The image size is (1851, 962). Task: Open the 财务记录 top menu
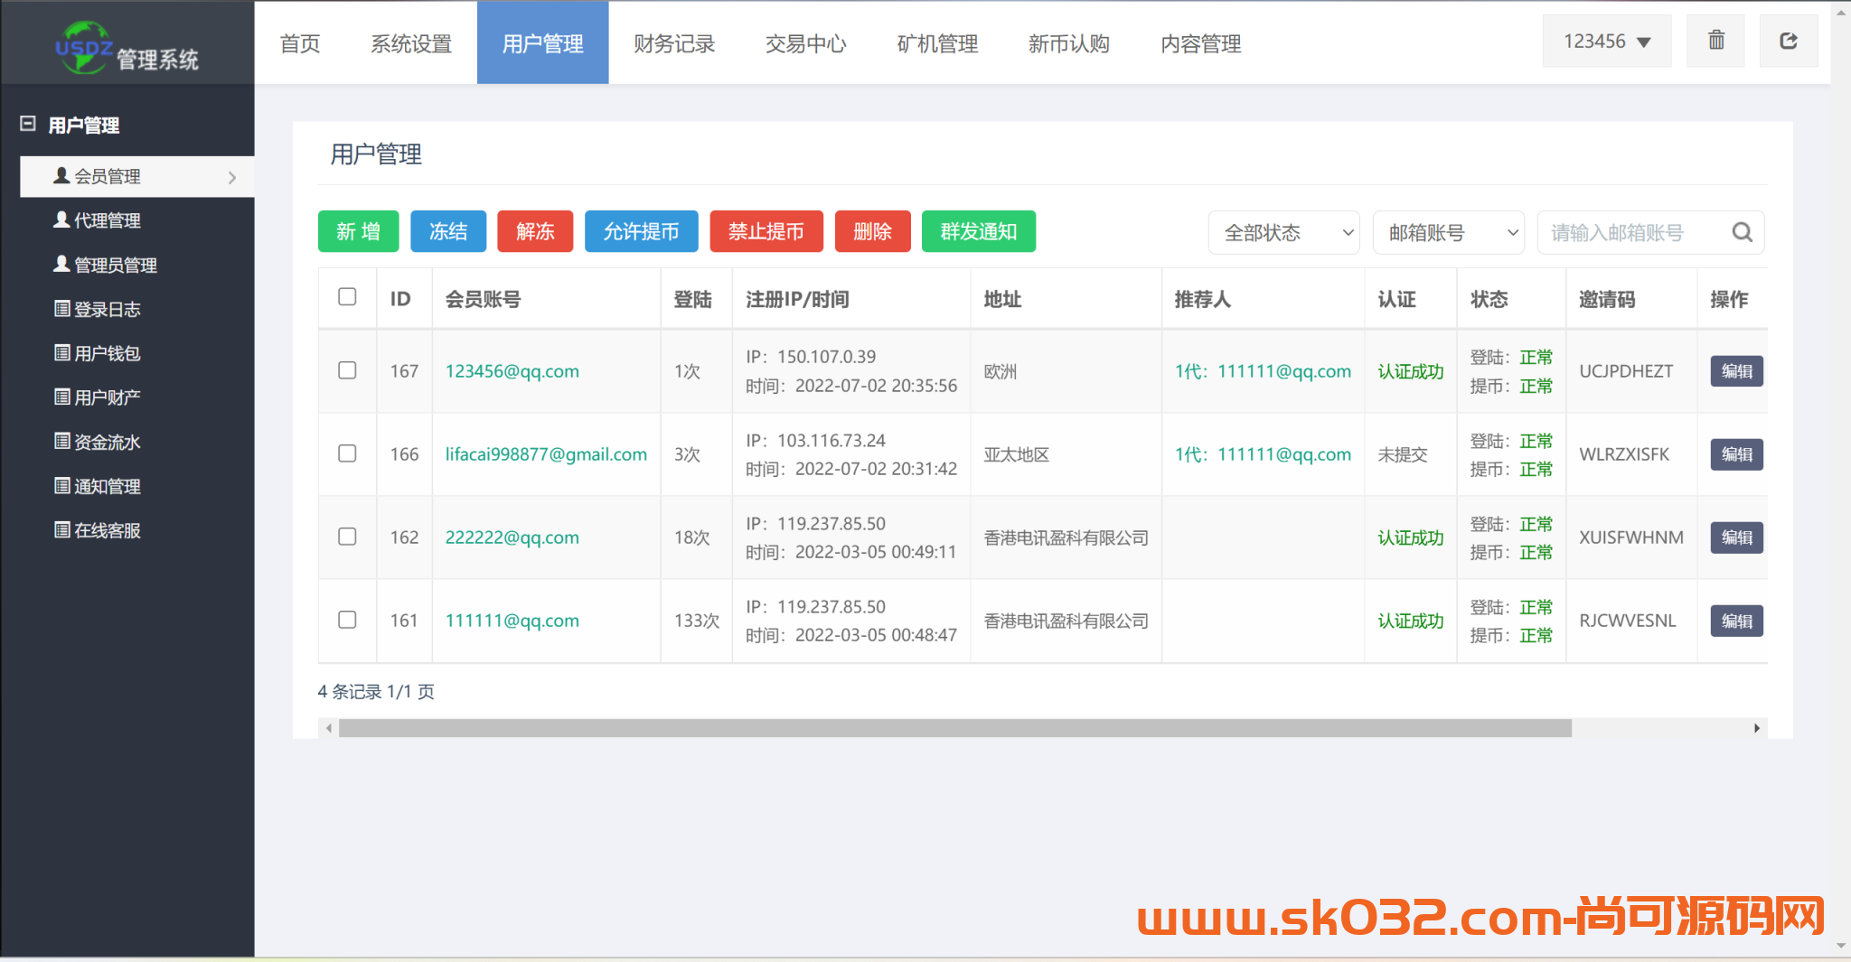[x=674, y=42]
